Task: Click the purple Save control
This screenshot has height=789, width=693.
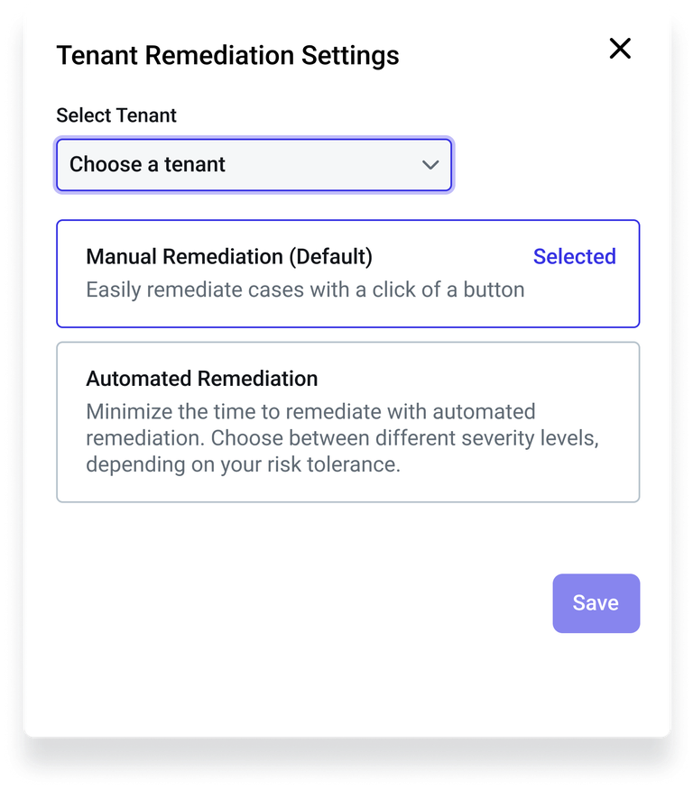Action: (596, 603)
